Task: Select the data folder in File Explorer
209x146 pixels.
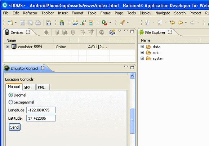Action: (156, 47)
